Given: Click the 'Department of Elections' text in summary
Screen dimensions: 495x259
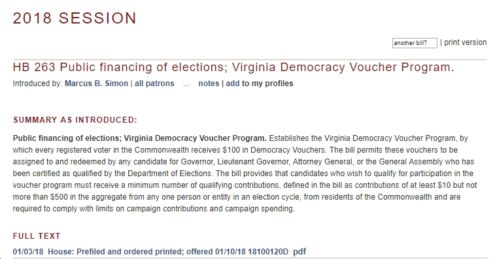Looking at the screenshot, I should point(169,174).
